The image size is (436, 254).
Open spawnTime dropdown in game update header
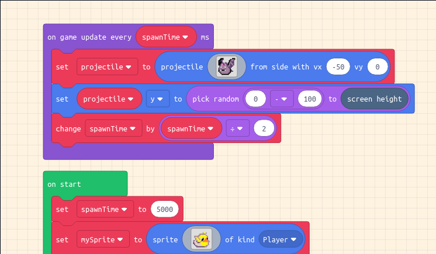coord(166,37)
